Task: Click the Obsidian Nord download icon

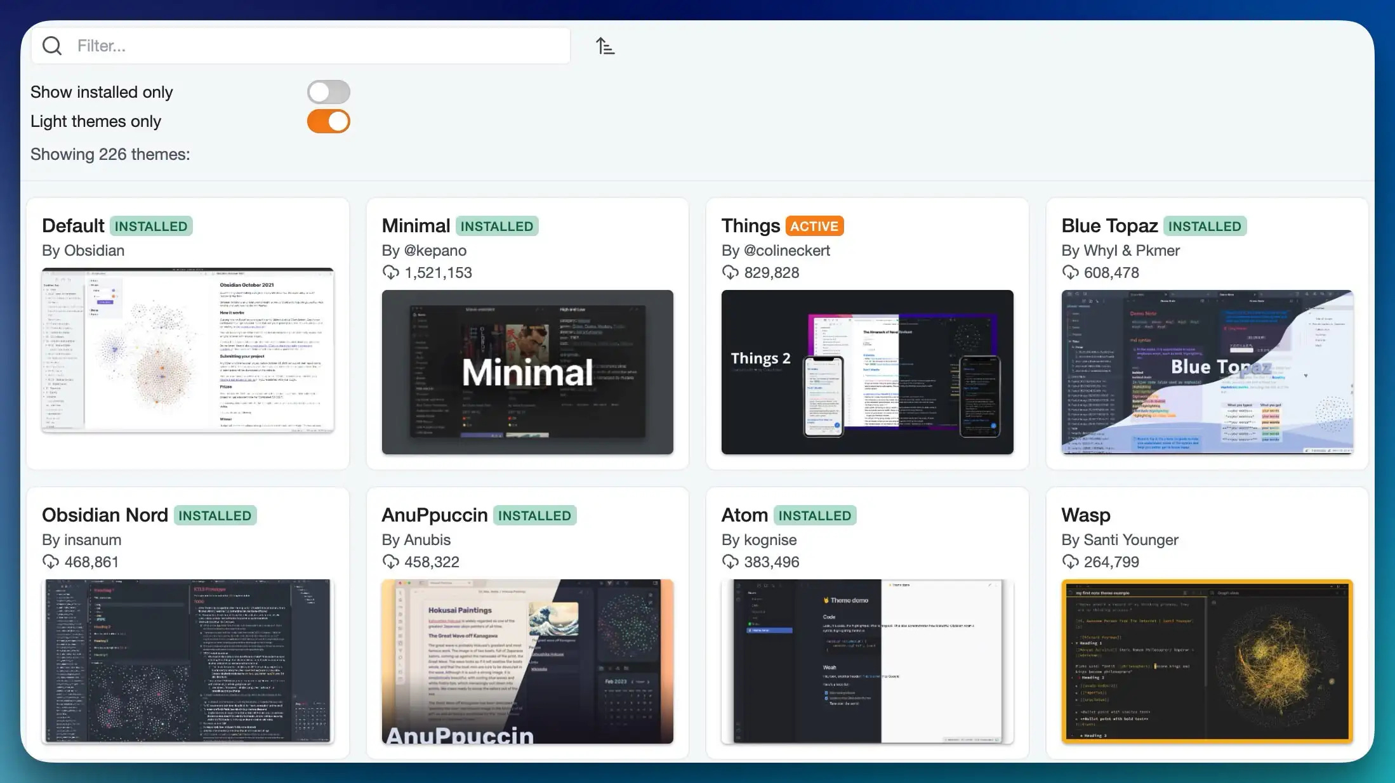Action: (51, 562)
